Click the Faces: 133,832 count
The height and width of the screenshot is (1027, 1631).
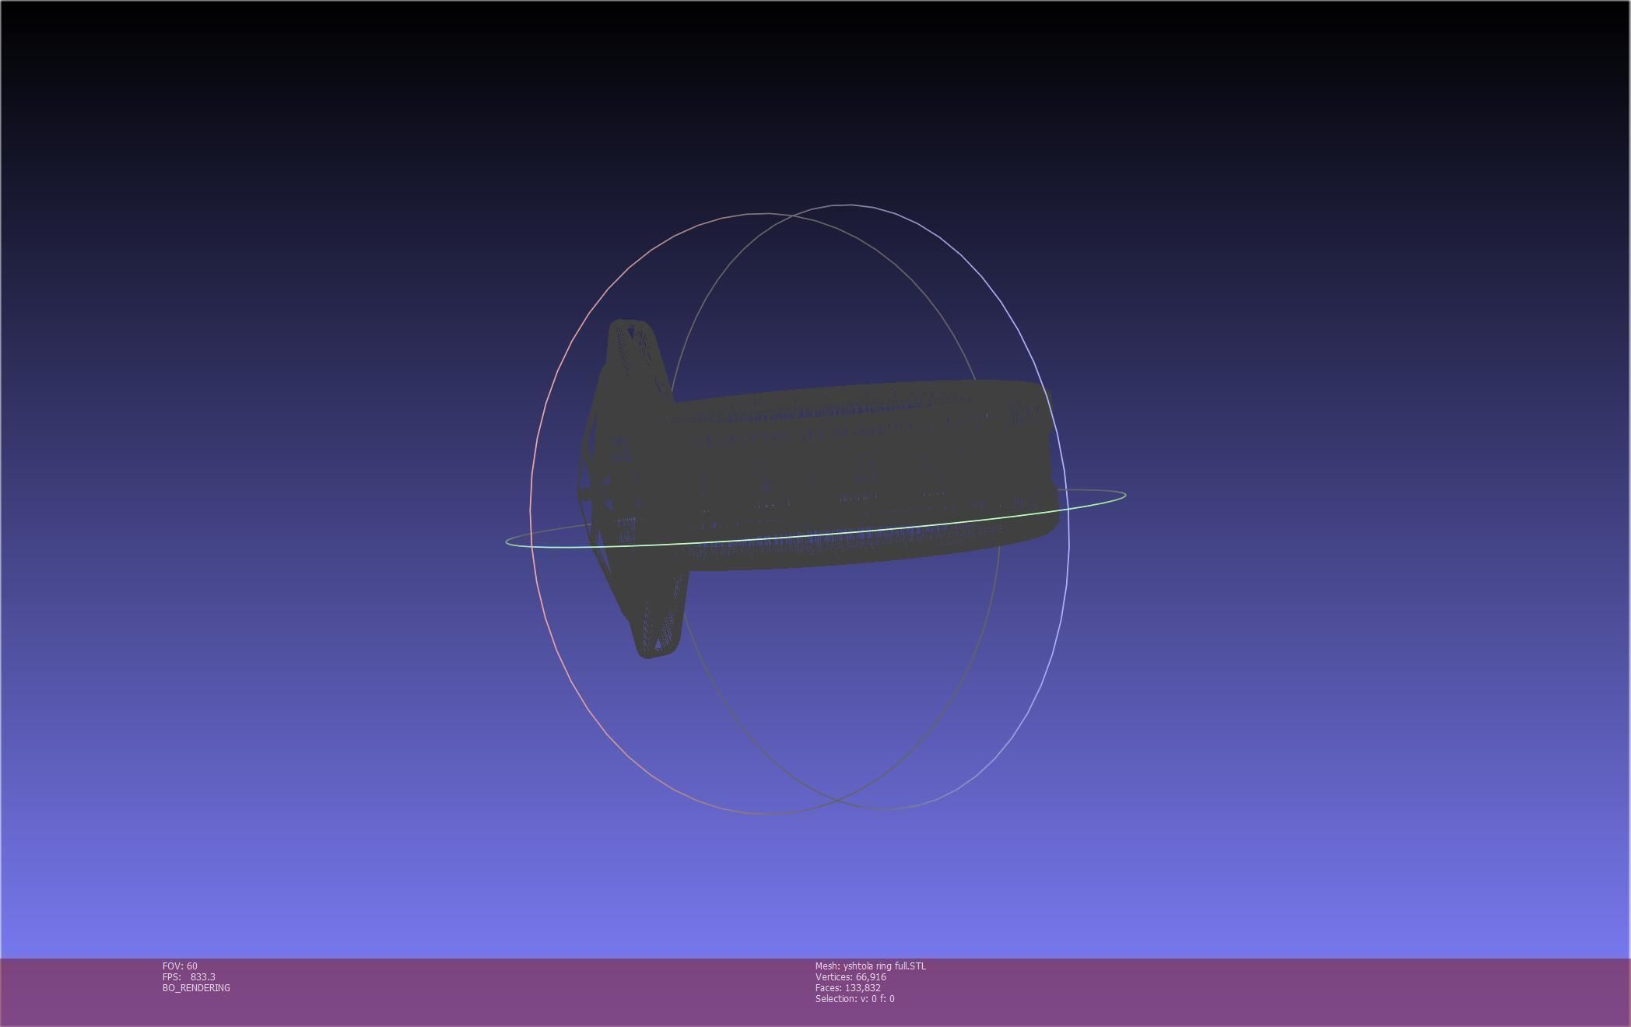848,988
